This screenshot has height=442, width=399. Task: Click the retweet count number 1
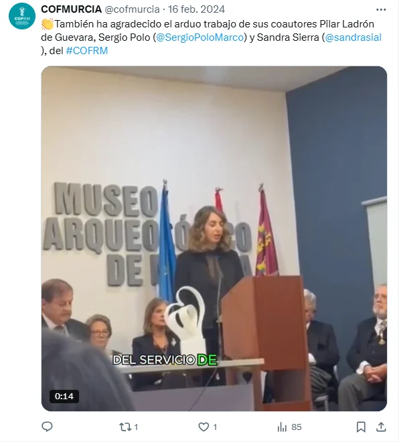coord(136,427)
